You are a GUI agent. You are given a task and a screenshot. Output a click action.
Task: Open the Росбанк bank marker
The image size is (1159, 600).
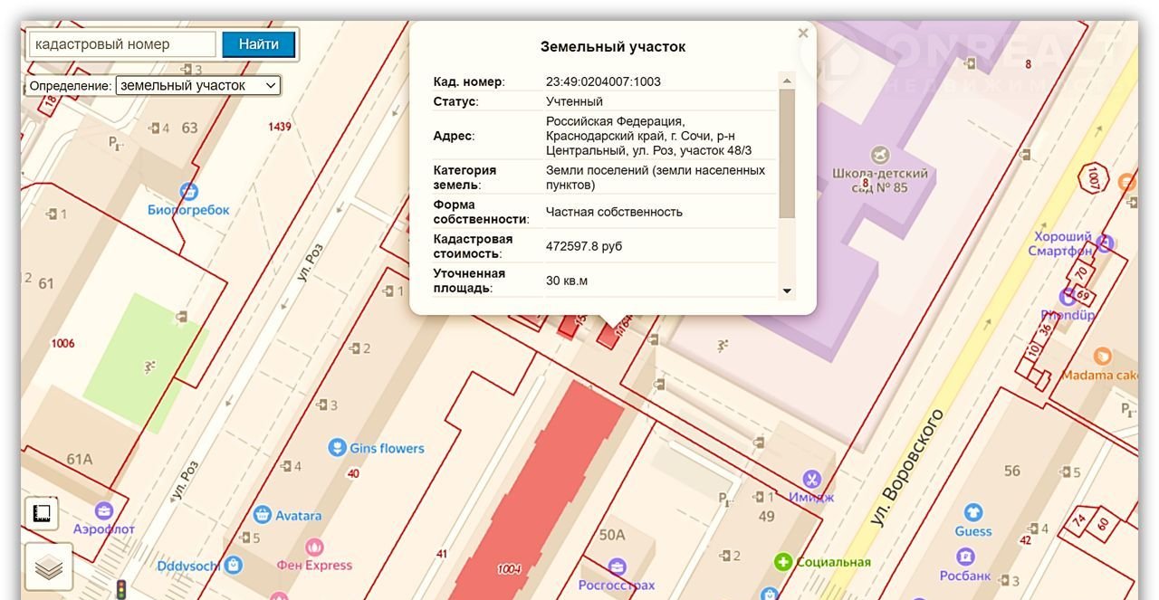(965, 557)
